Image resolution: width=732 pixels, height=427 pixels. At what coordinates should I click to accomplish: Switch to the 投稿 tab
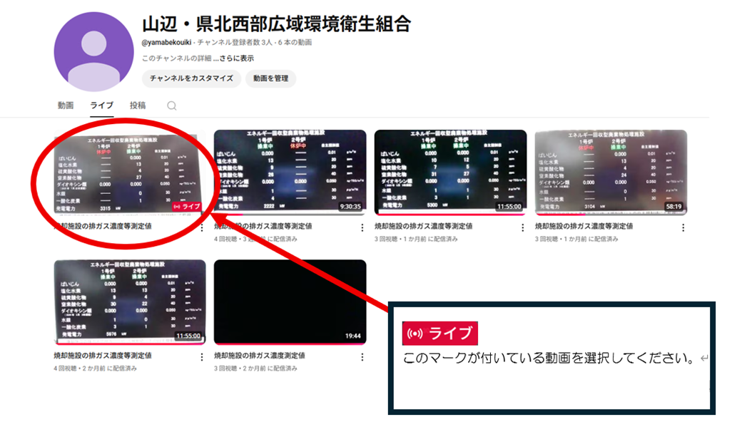coord(140,105)
